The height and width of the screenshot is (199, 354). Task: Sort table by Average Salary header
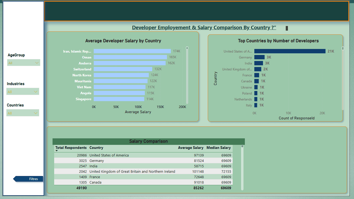click(x=191, y=148)
